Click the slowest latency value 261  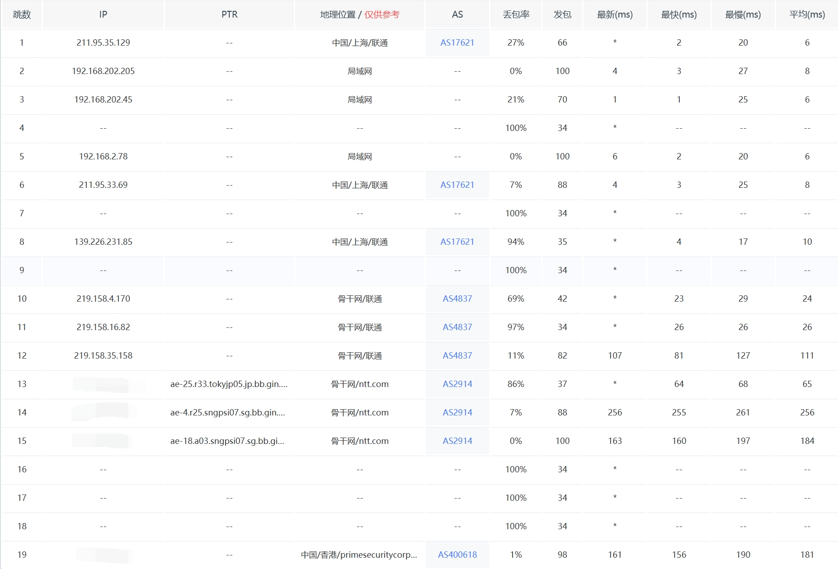[x=743, y=412]
